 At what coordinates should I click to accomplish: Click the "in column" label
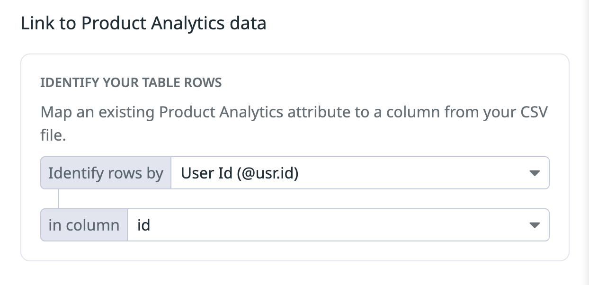[84, 225]
